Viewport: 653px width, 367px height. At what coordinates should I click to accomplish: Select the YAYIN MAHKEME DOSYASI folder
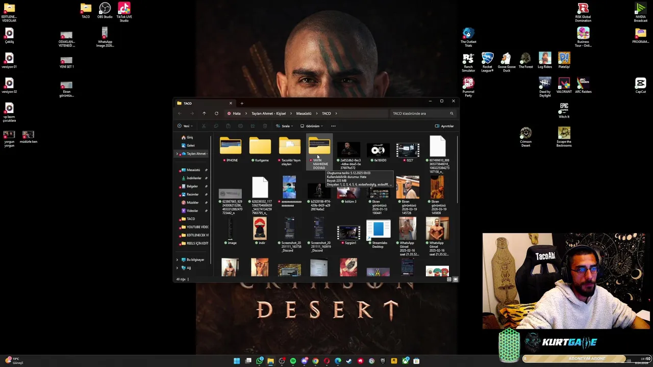(x=319, y=152)
